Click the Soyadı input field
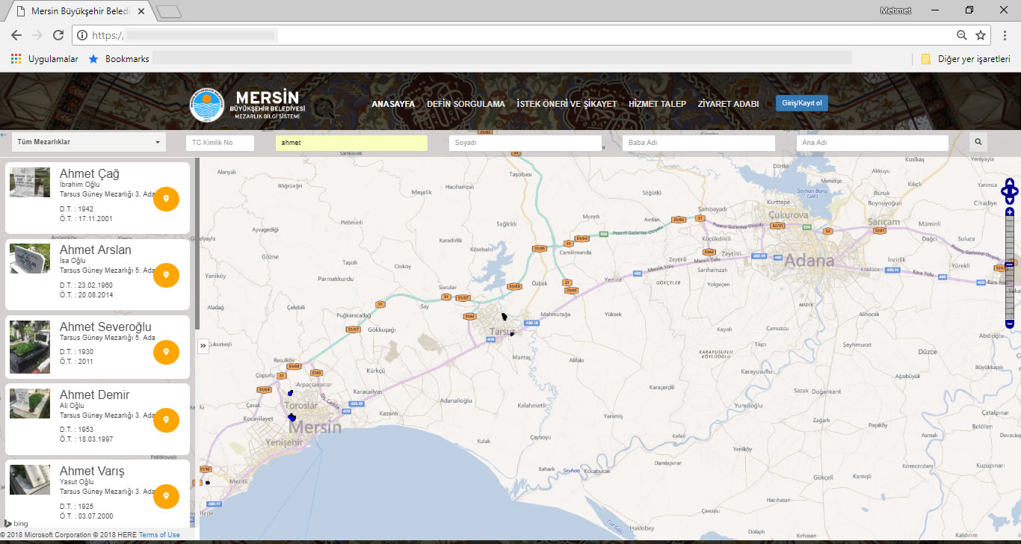1021x544 pixels. (525, 143)
